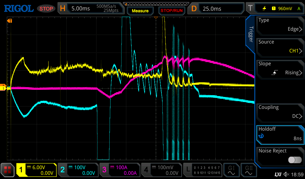Image resolution: width=305 pixels, height=179 pixels.
Task: Click the Holdoff rotary knob icon
Action: [x=261, y=136]
